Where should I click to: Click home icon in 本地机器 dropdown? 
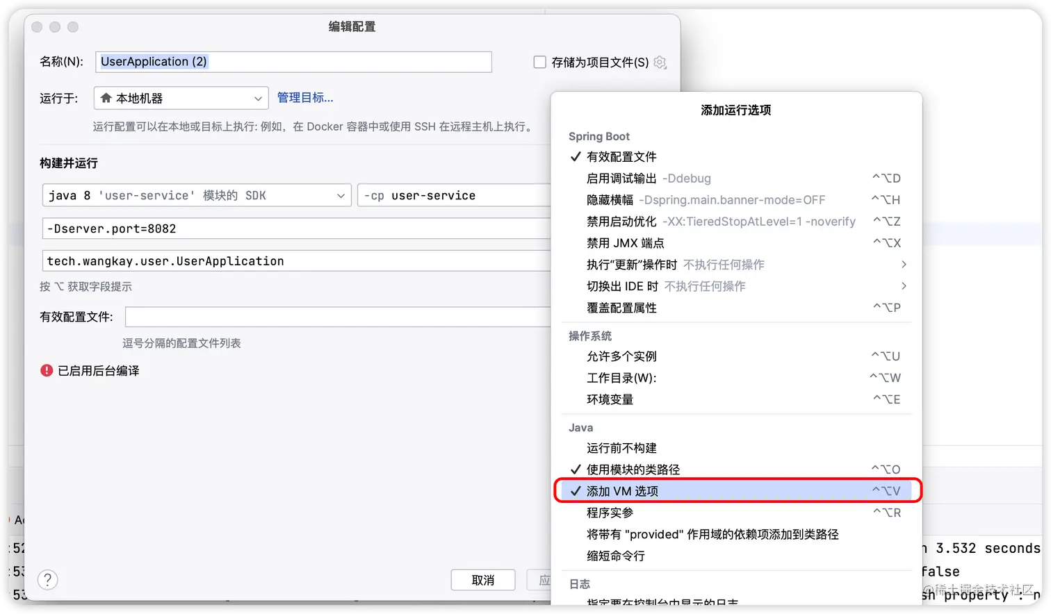click(x=106, y=98)
